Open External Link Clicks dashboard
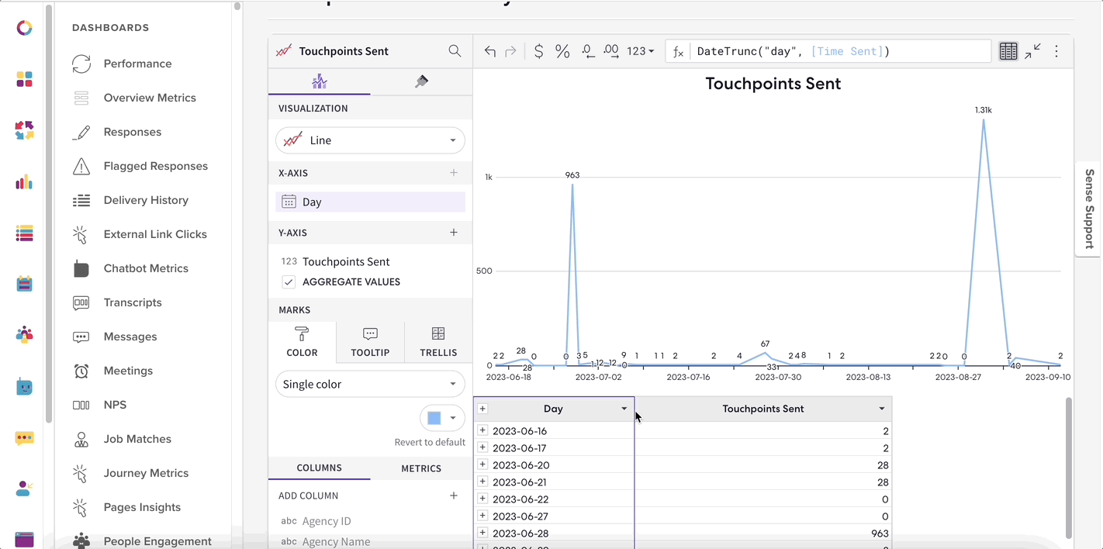The image size is (1103, 549). [155, 234]
